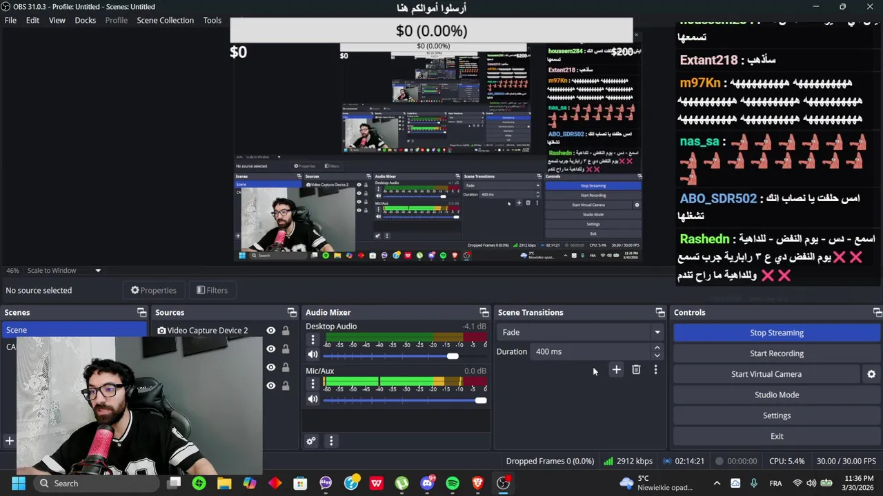883x496 pixels.
Task: Click the OBS Studio taskbar icon
Action: pos(504,484)
